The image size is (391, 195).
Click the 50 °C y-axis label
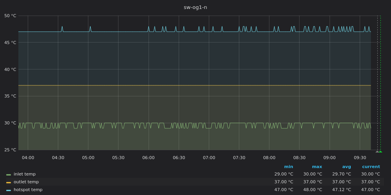click(x=10, y=16)
